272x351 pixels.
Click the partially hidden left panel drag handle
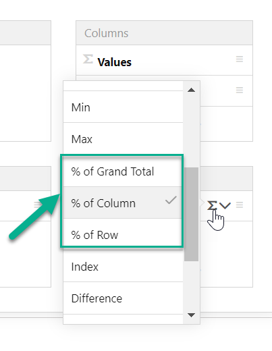[37, 205]
